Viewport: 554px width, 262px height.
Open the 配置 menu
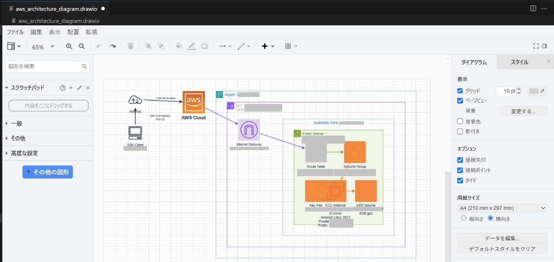pos(73,32)
